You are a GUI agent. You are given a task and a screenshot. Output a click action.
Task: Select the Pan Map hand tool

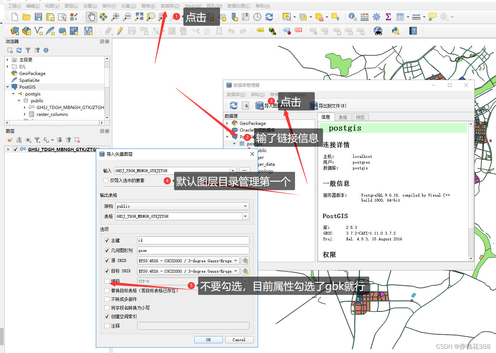tap(91, 17)
